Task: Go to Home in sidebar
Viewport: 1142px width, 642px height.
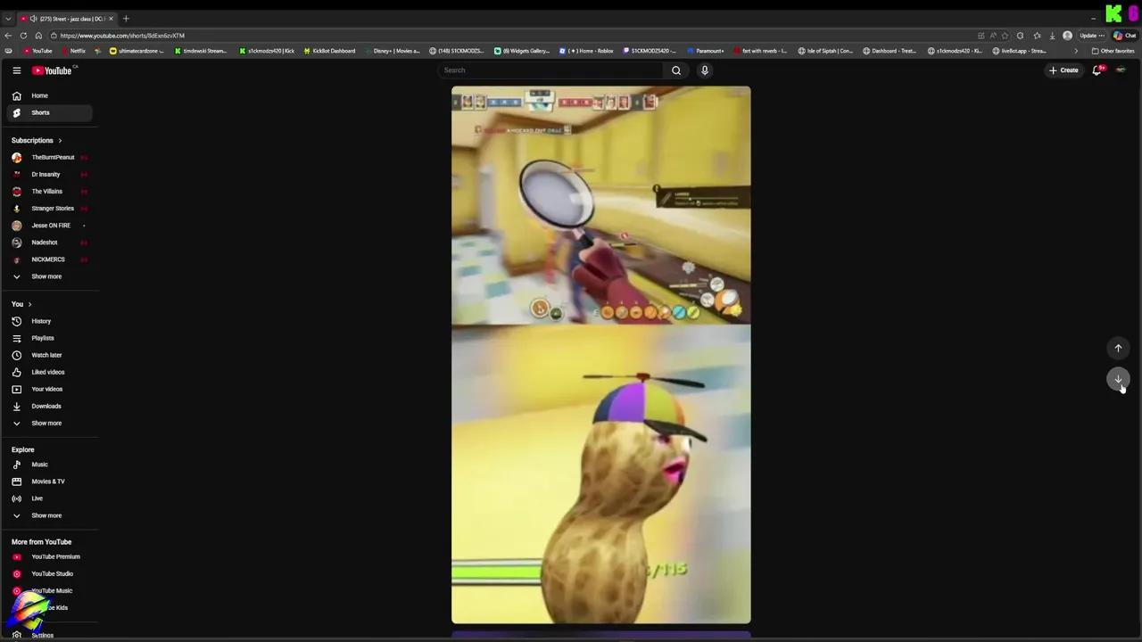Action: point(50,95)
